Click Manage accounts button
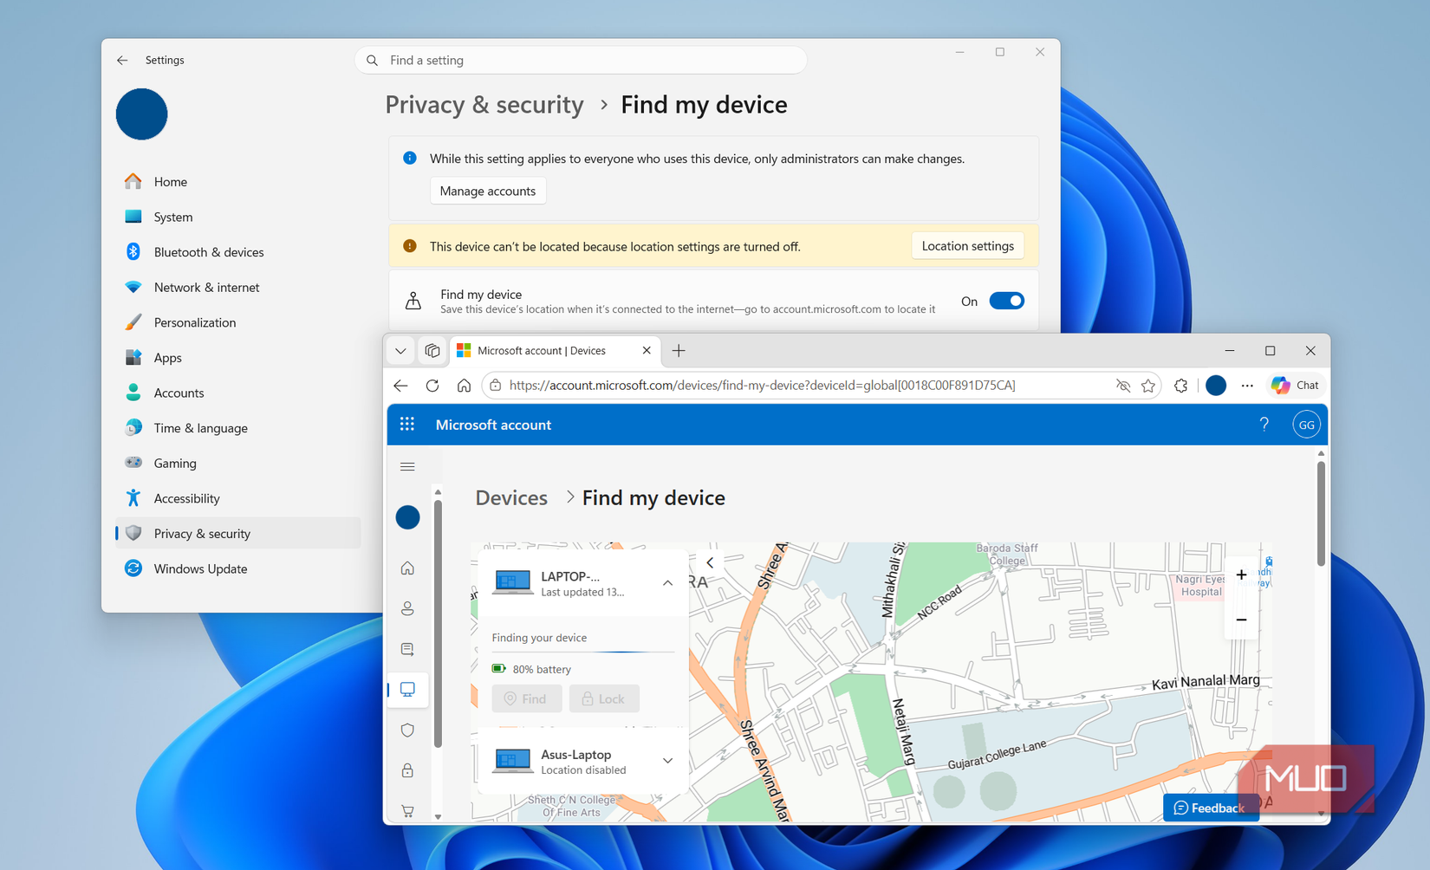Image resolution: width=1430 pixels, height=870 pixels. pyautogui.click(x=488, y=191)
